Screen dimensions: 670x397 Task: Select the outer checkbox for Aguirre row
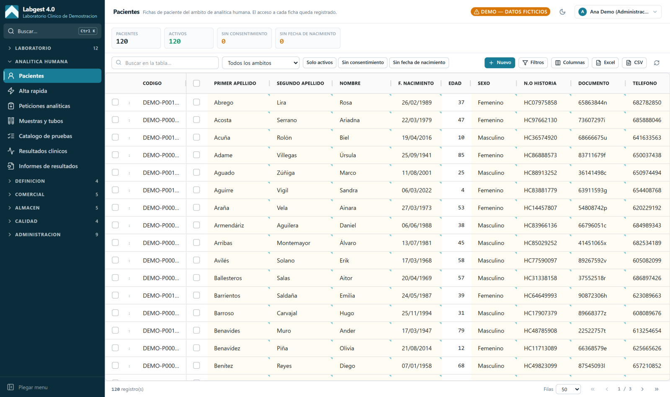(x=115, y=190)
